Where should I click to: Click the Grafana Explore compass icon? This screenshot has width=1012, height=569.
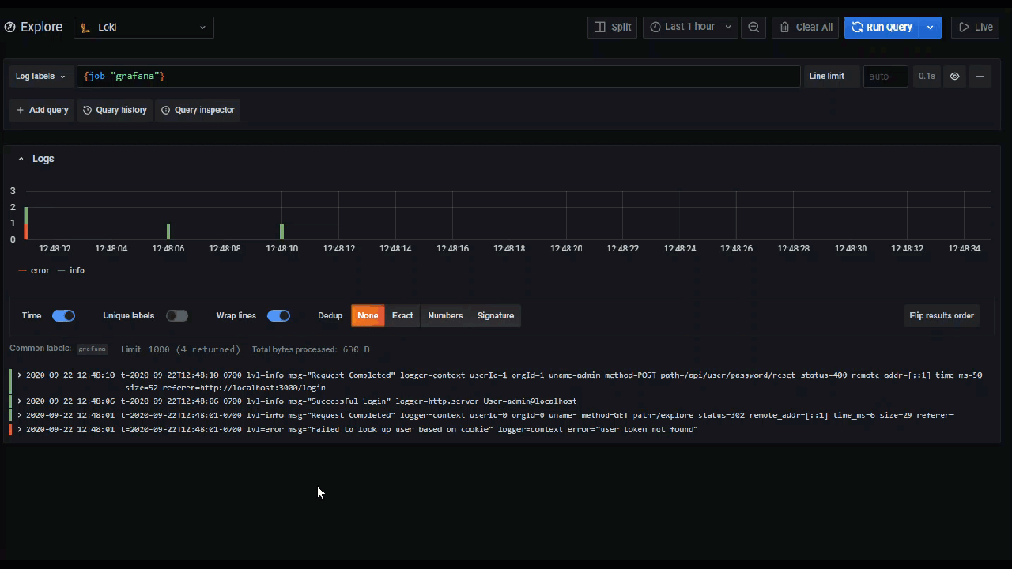click(9, 27)
